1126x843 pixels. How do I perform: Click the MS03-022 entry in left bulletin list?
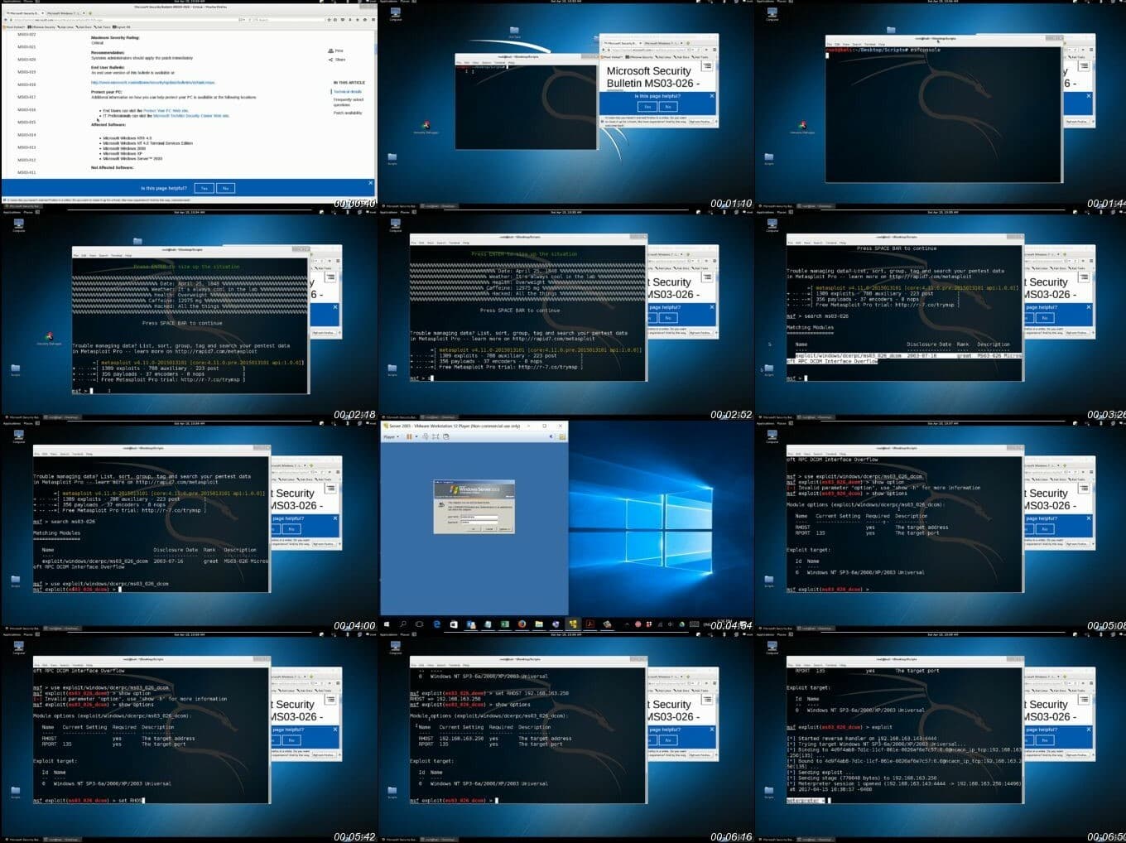pyautogui.click(x=26, y=35)
